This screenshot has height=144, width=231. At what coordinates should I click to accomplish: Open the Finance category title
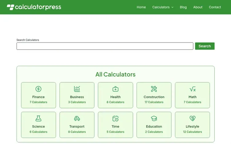pyautogui.click(x=39, y=97)
